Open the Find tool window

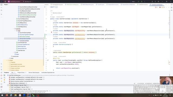1,64
